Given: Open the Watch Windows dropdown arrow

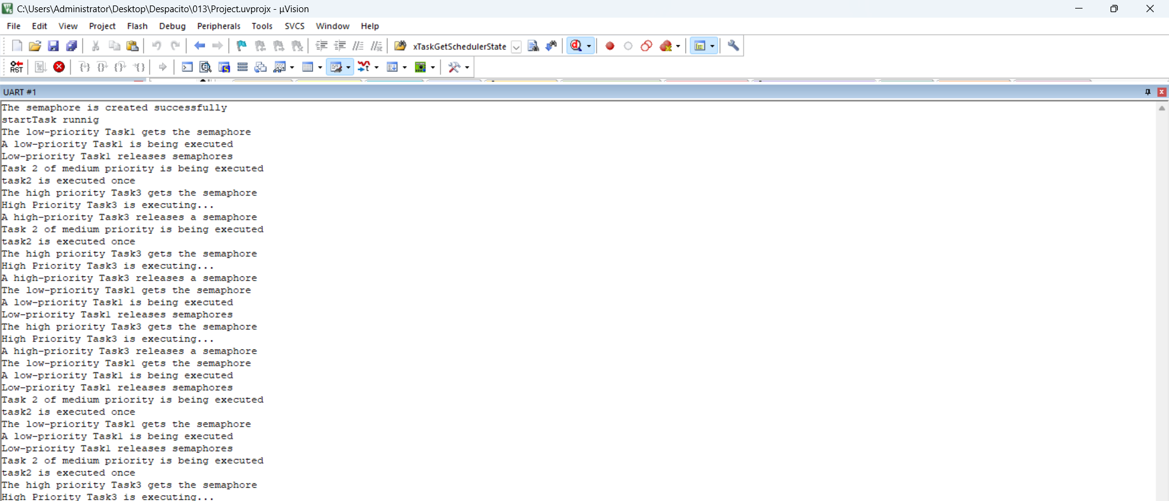Looking at the screenshot, I should (x=292, y=68).
